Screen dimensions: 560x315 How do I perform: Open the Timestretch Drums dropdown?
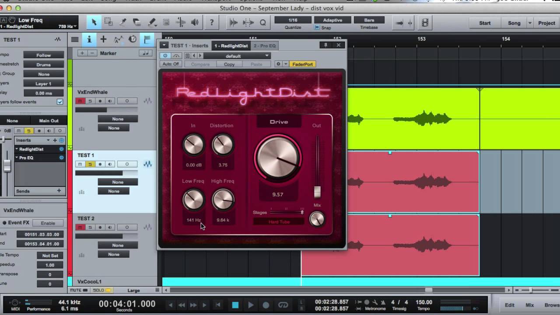point(44,65)
